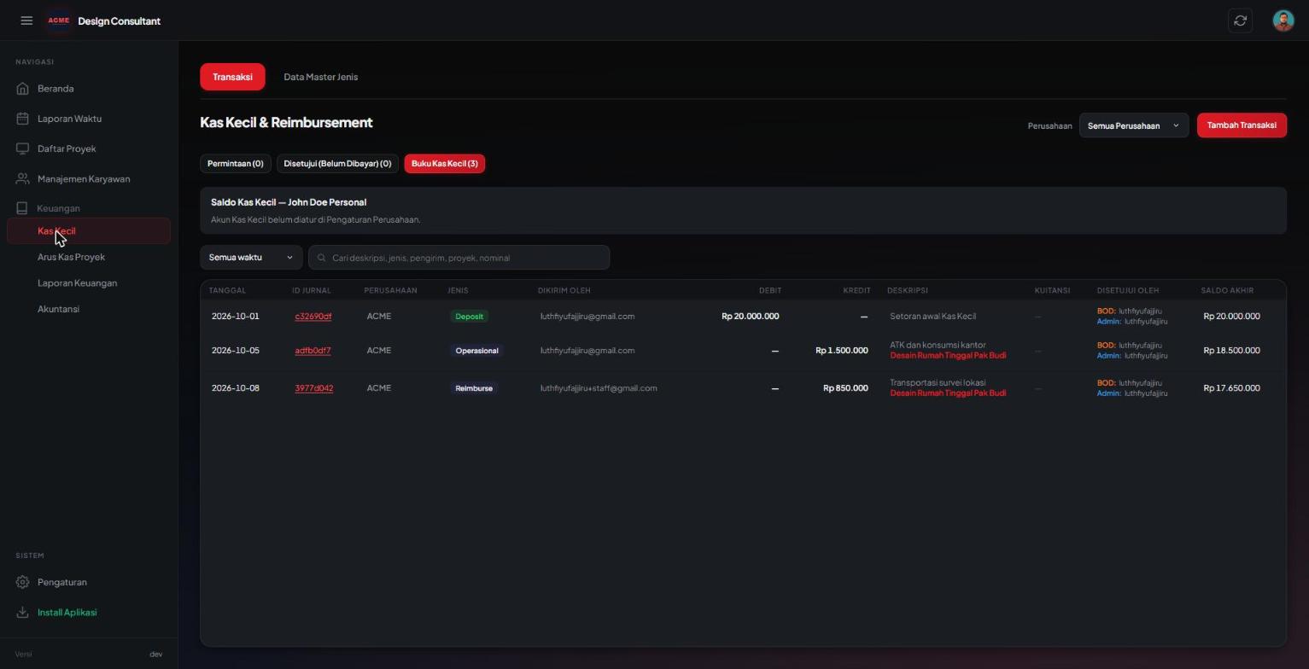Open journal ID 3977d042 link
The width and height of the screenshot is (1309, 669).
313,388
